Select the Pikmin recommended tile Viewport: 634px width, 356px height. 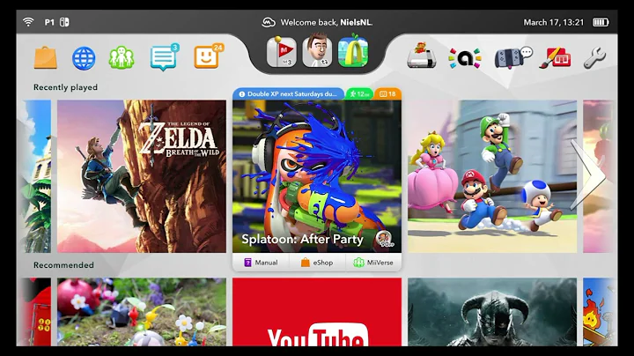tap(142, 312)
